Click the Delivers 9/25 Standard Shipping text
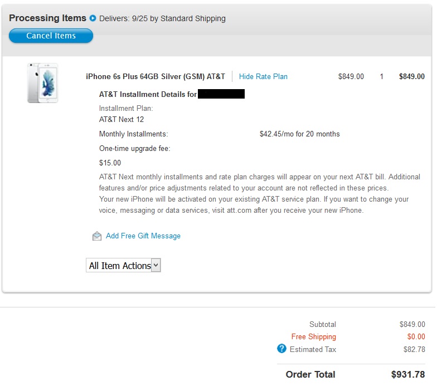This screenshot has width=437, height=391. click(162, 18)
